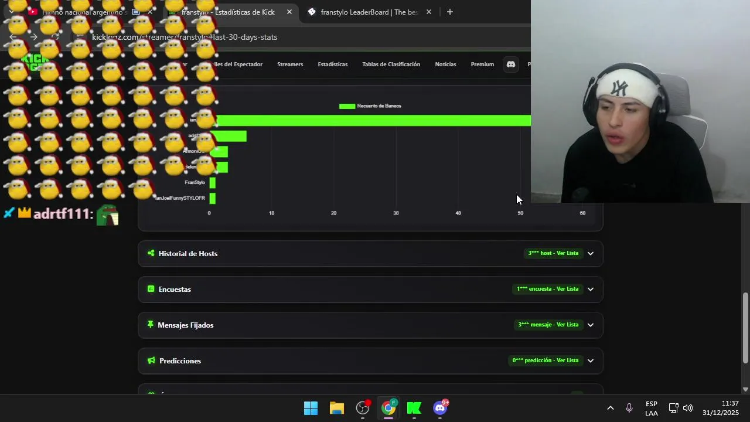The height and width of the screenshot is (422, 750).
Task: Switch to franstylo LeaderBoard browser tab
Action: click(369, 12)
